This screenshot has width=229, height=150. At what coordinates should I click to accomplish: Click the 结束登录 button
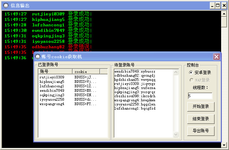(x=201, y=119)
